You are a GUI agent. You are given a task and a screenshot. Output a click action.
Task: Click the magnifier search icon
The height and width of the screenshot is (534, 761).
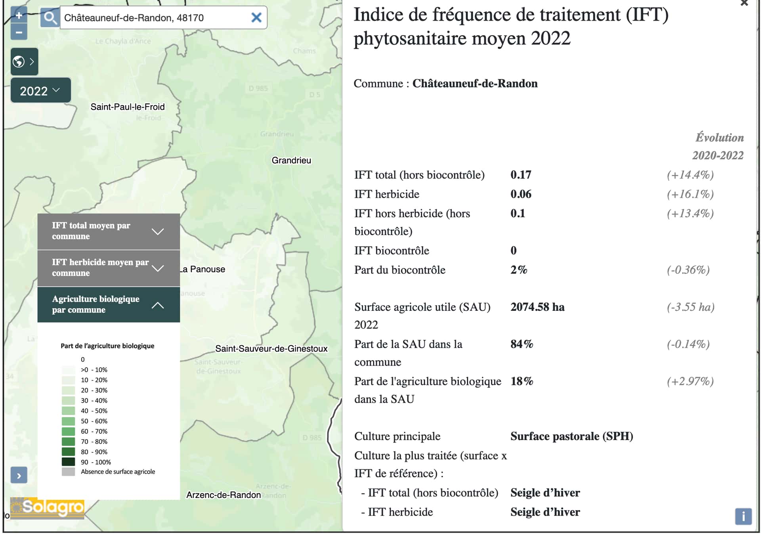coord(50,18)
